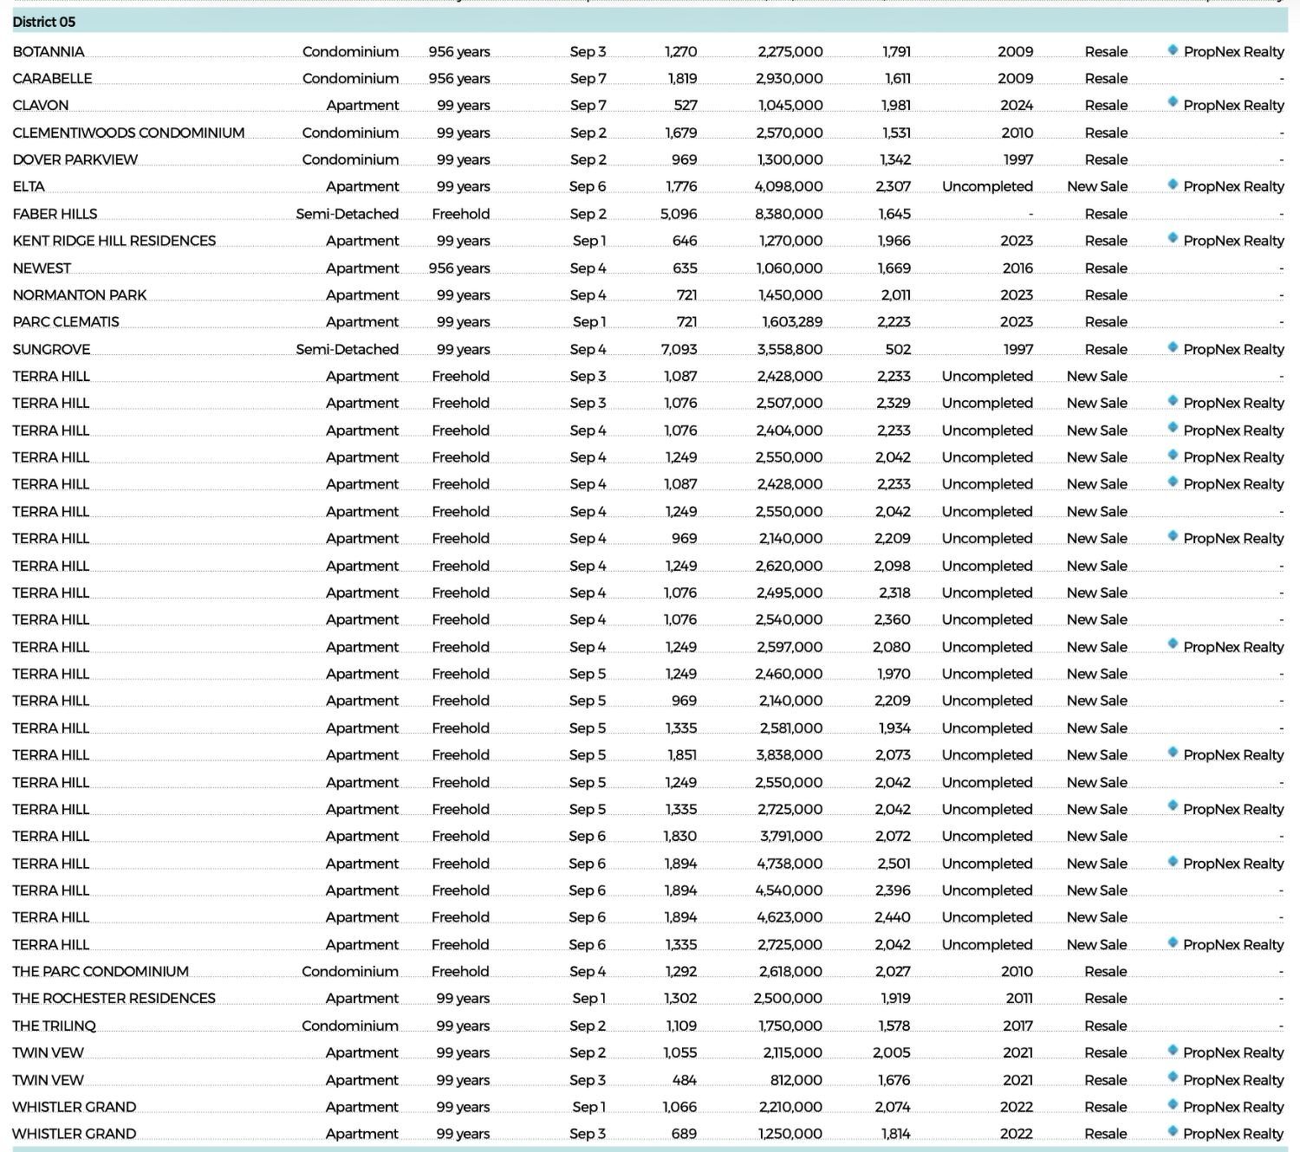Select the price 1,603,289
Image resolution: width=1300 pixels, height=1152 pixels.
(x=792, y=322)
